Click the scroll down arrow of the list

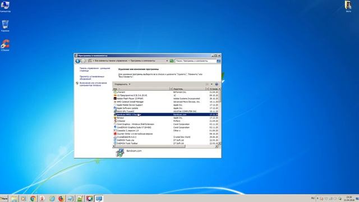(x=220, y=144)
